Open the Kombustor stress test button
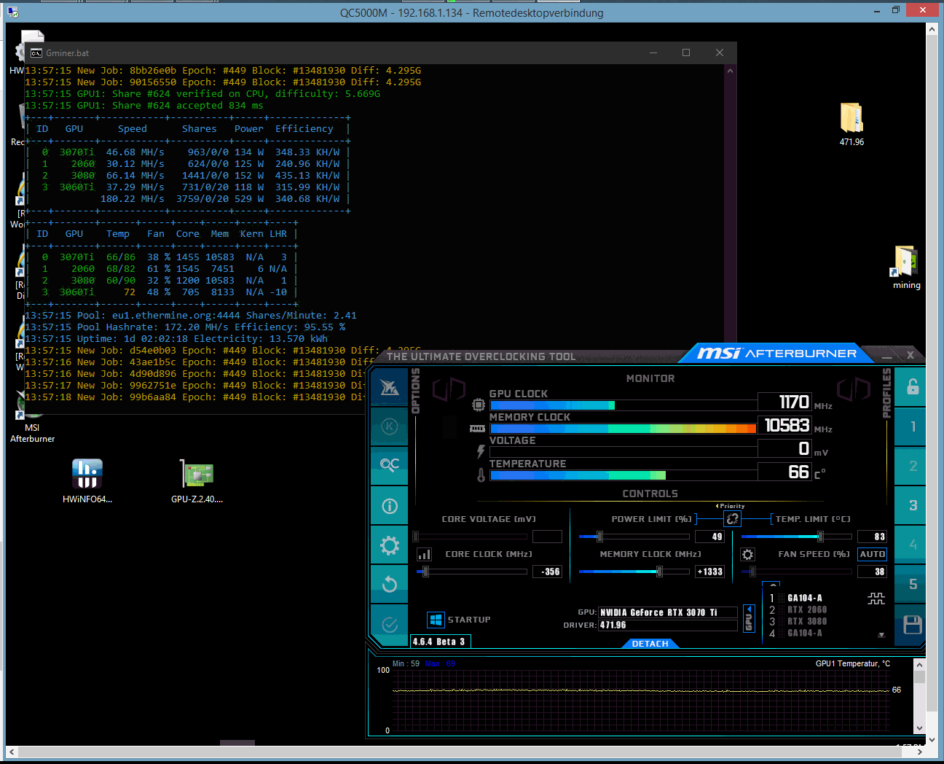 click(389, 426)
